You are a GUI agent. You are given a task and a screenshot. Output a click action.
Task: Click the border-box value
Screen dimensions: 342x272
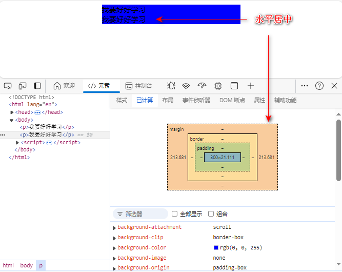point(228,237)
